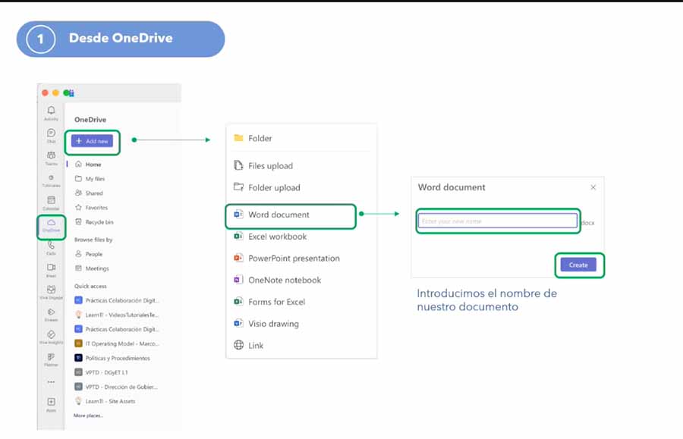View Shared files in OneDrive
The width and height of the screenshot is (683, 439).
(89, 193)
